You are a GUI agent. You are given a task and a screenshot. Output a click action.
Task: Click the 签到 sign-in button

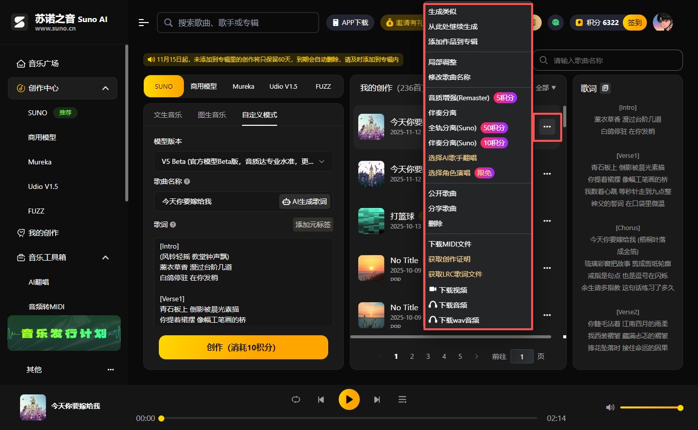pos(634,22)
